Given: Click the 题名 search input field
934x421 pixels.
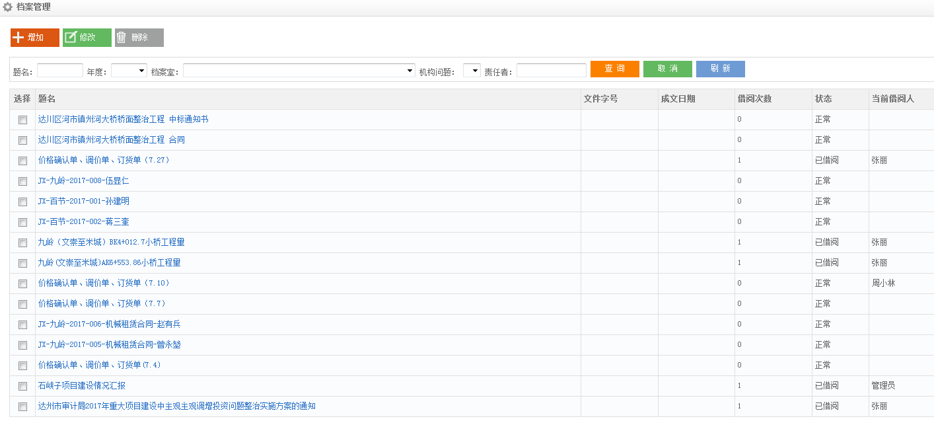Looking at the screenshot, I should click(60, 71).
